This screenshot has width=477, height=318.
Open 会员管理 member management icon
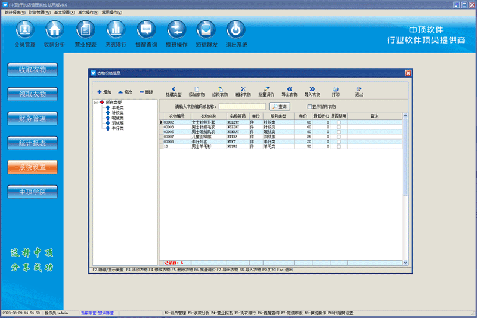click(x=25, y=30)
